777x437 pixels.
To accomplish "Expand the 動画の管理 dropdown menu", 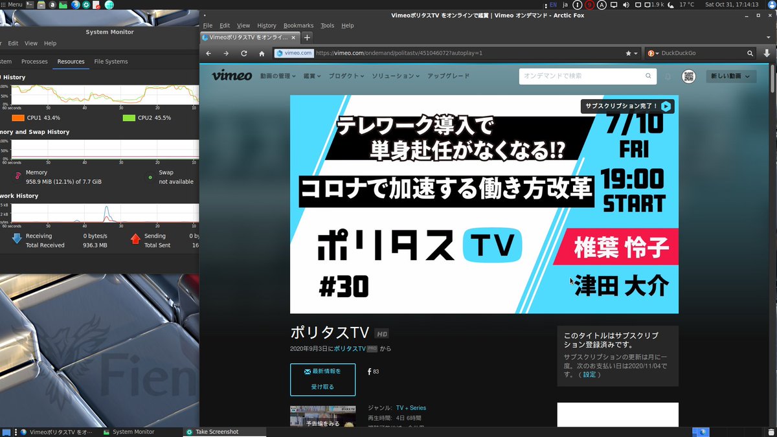I will coord(278,76).
